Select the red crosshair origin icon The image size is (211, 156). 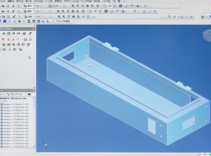click(174, 17)
